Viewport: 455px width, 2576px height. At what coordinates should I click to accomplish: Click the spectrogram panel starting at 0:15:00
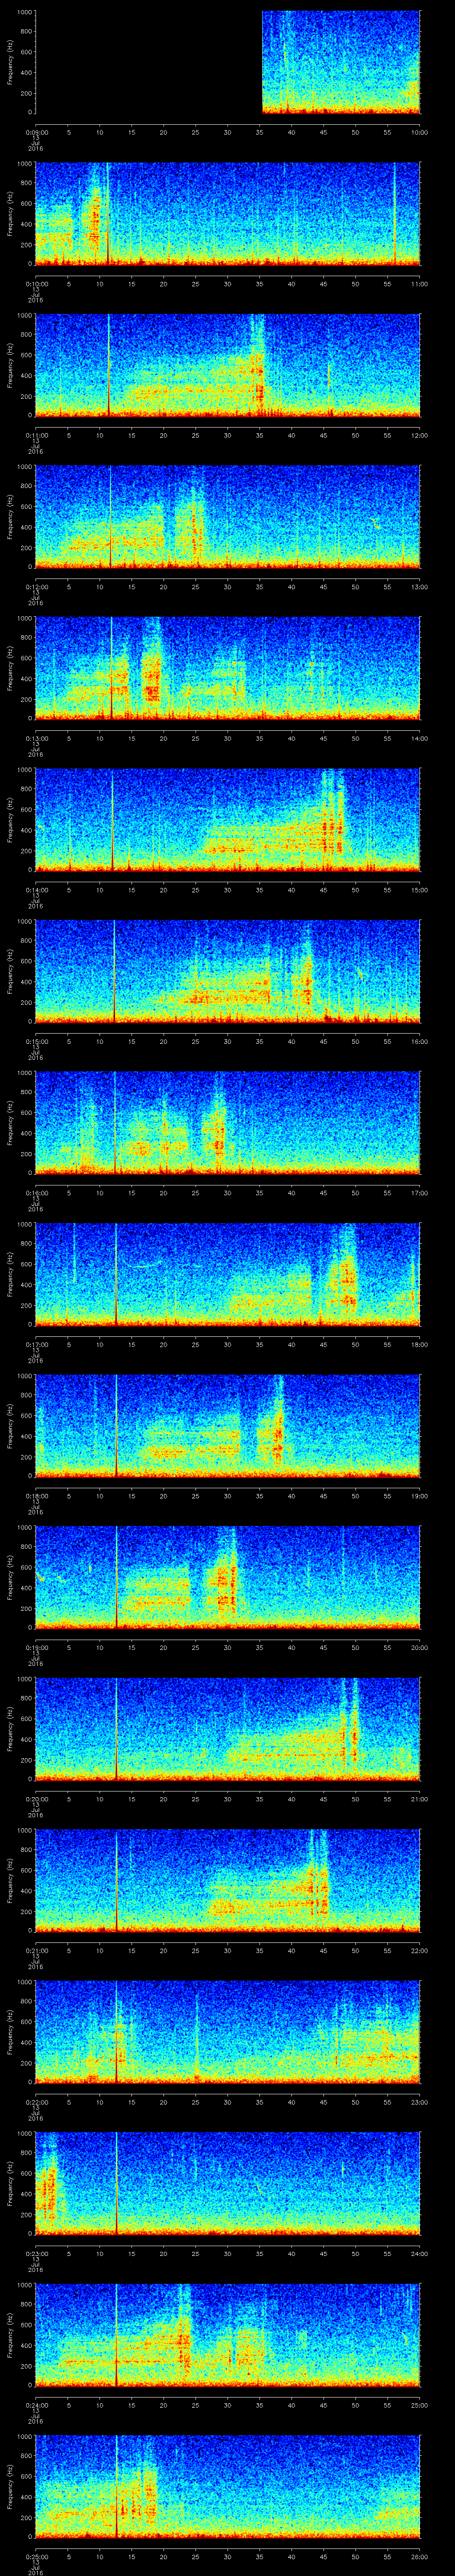(228, 971)
